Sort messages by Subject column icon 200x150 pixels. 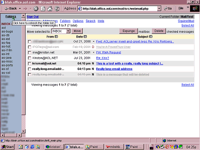(151, 36)
